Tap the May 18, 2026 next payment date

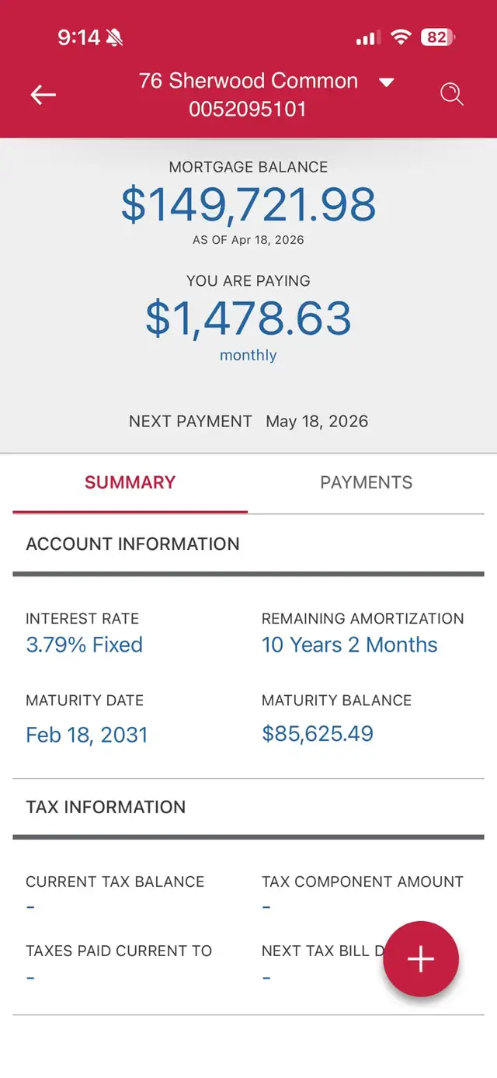point(317,422)
